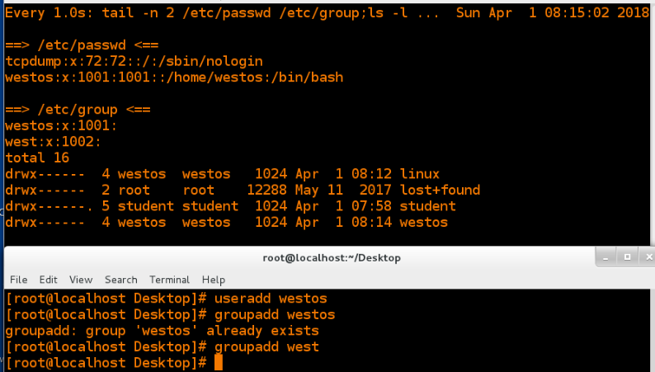Click the '==> /etc/passwd <==' header
The height and width of the screenshot is (372, 655).
[82, 45]
